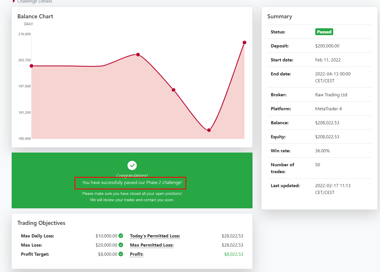Click the Summary panel heading

(280, 16)
